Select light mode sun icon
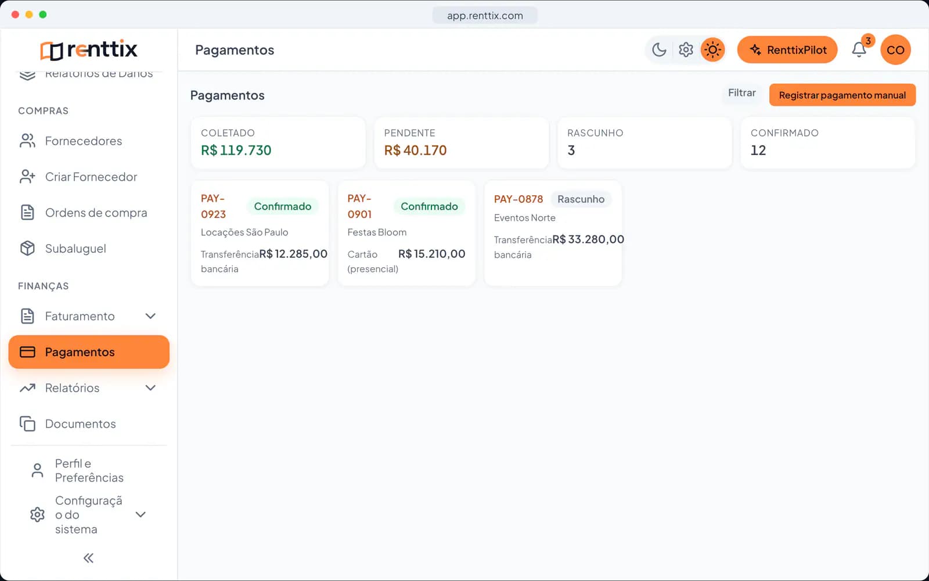 point(712,50)
